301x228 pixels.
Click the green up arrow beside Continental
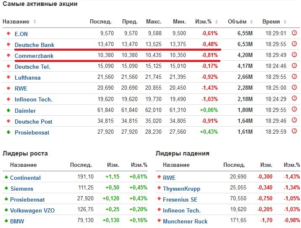[x=6, y=178]
